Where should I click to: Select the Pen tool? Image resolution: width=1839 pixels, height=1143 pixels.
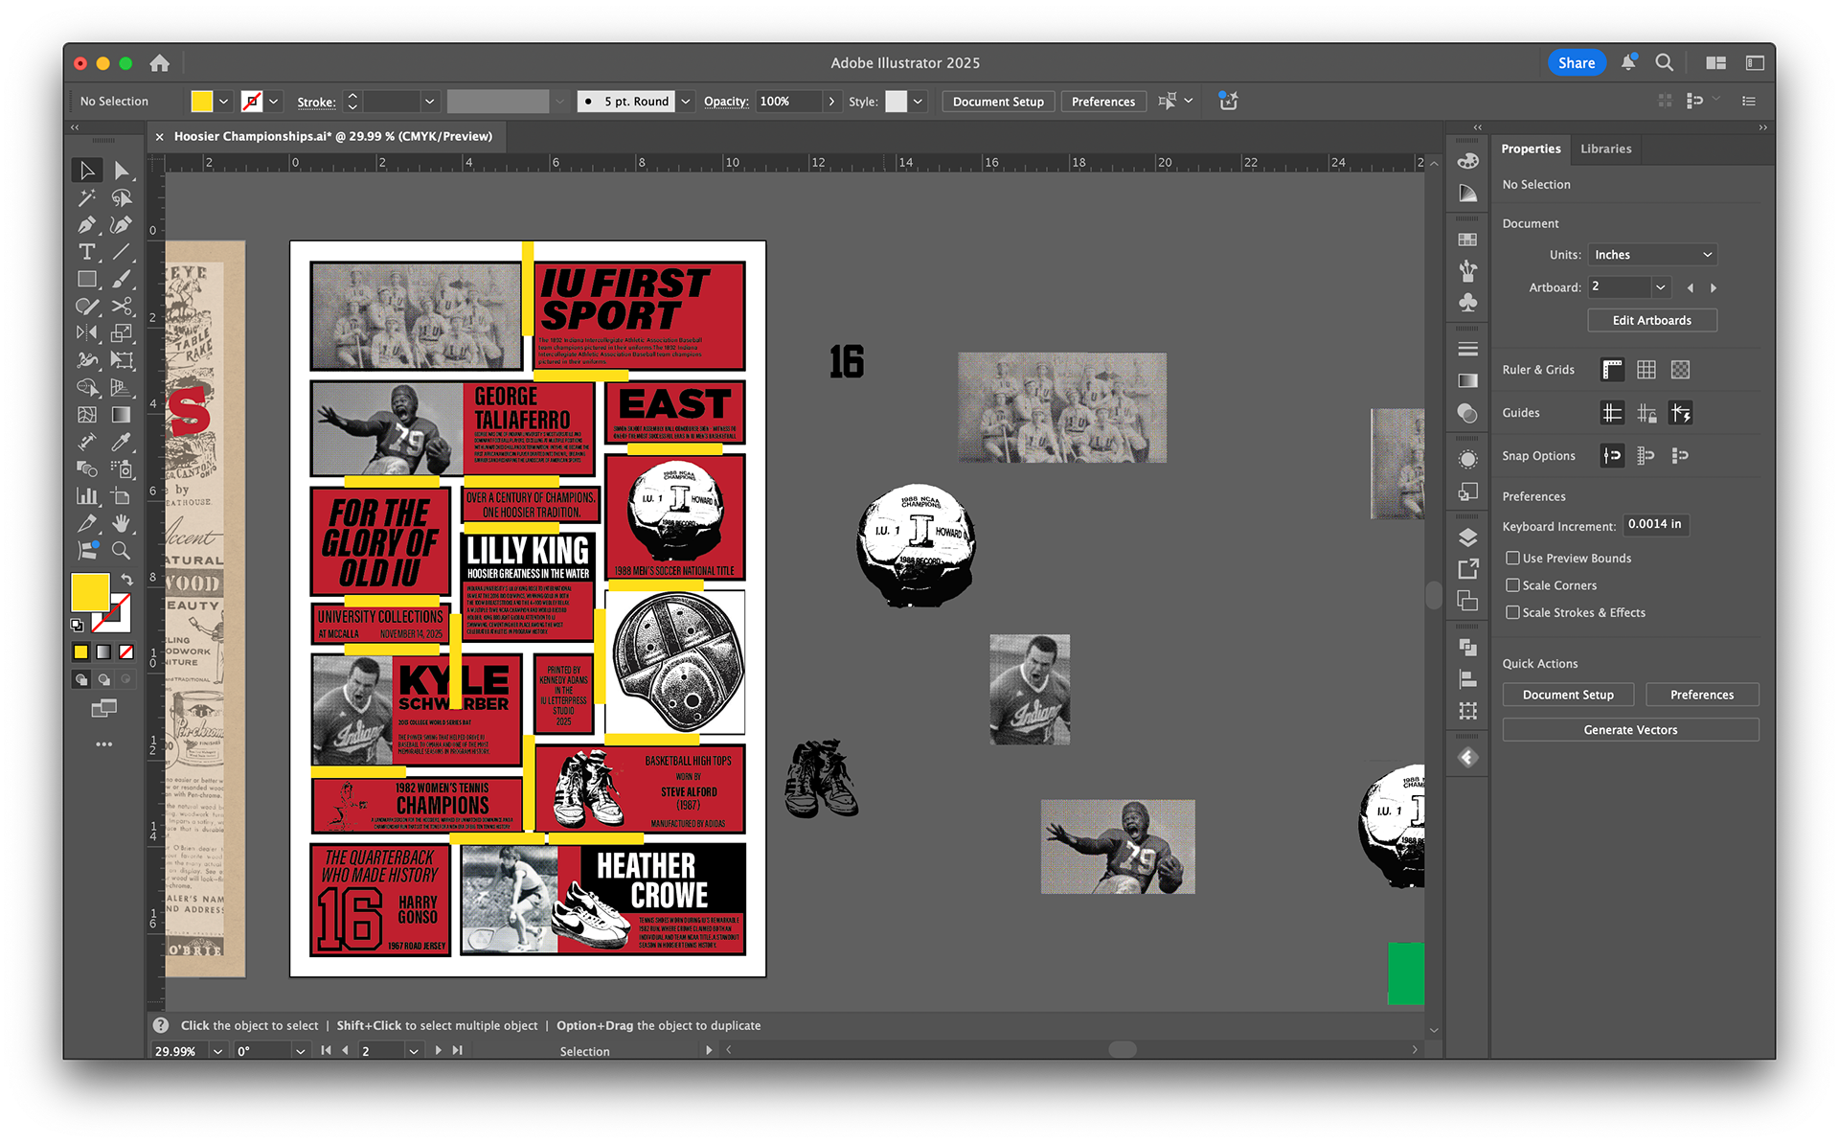(87, 225)
